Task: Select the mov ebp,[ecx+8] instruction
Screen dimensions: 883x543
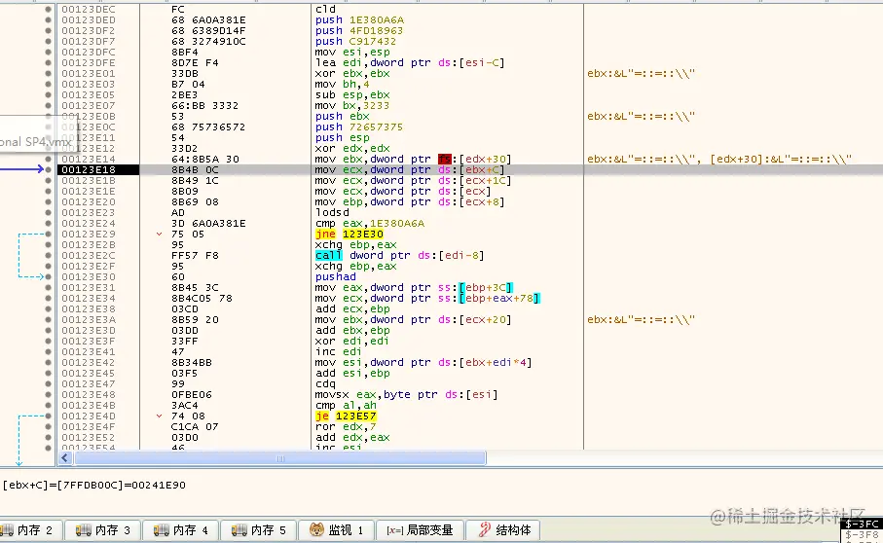Action: click(410, 202)
